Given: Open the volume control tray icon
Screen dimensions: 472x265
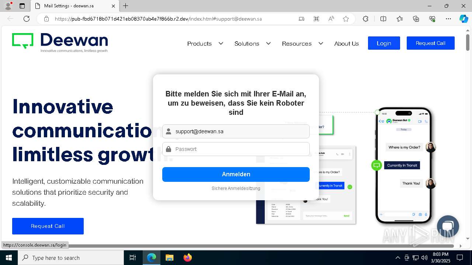Looking at the screenshot, I should [x=424, y=258].
